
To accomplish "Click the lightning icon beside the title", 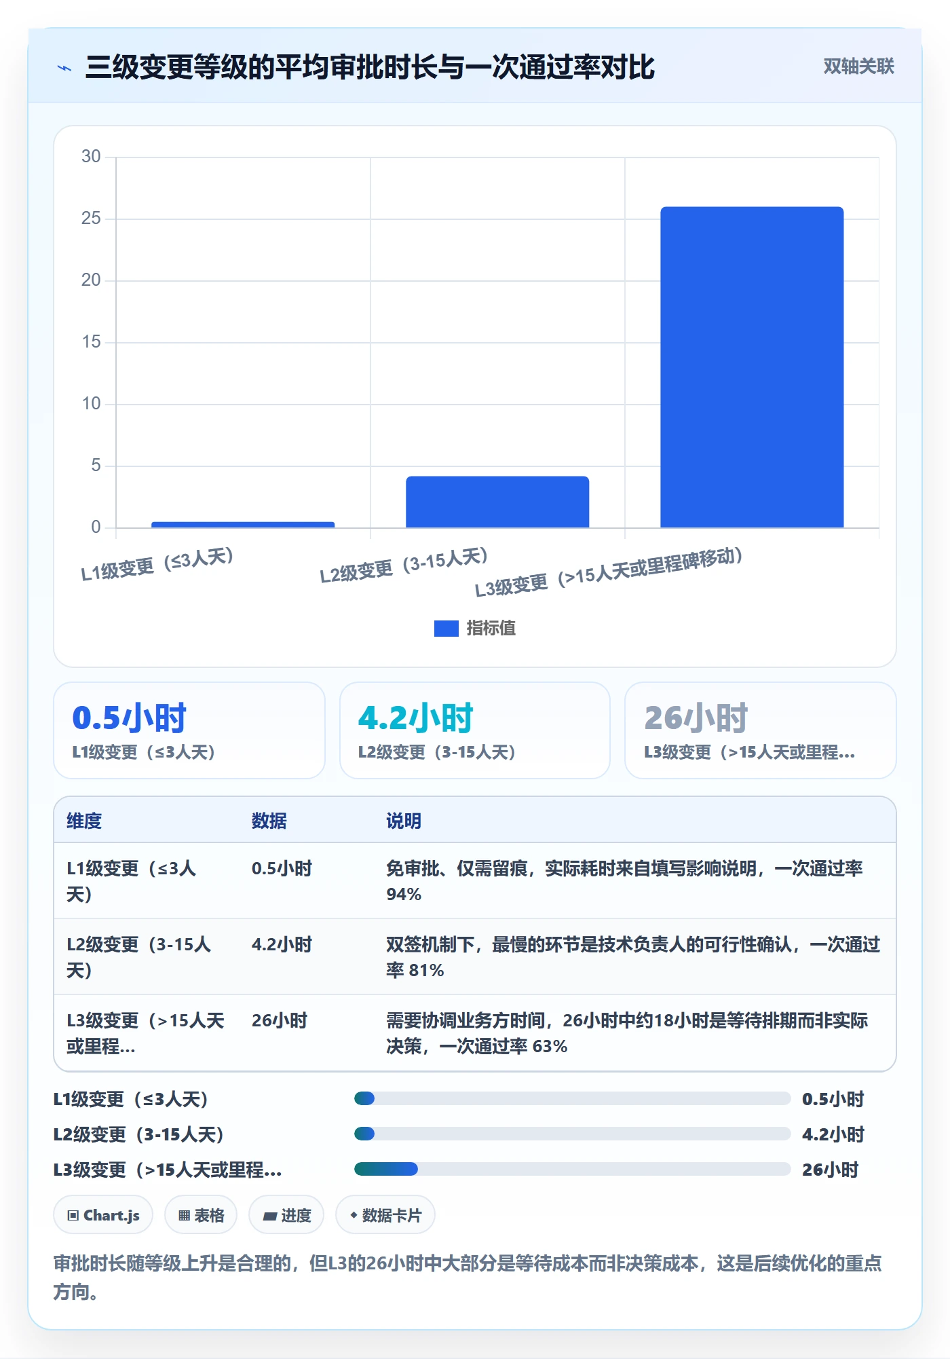I will coord(64,68).
